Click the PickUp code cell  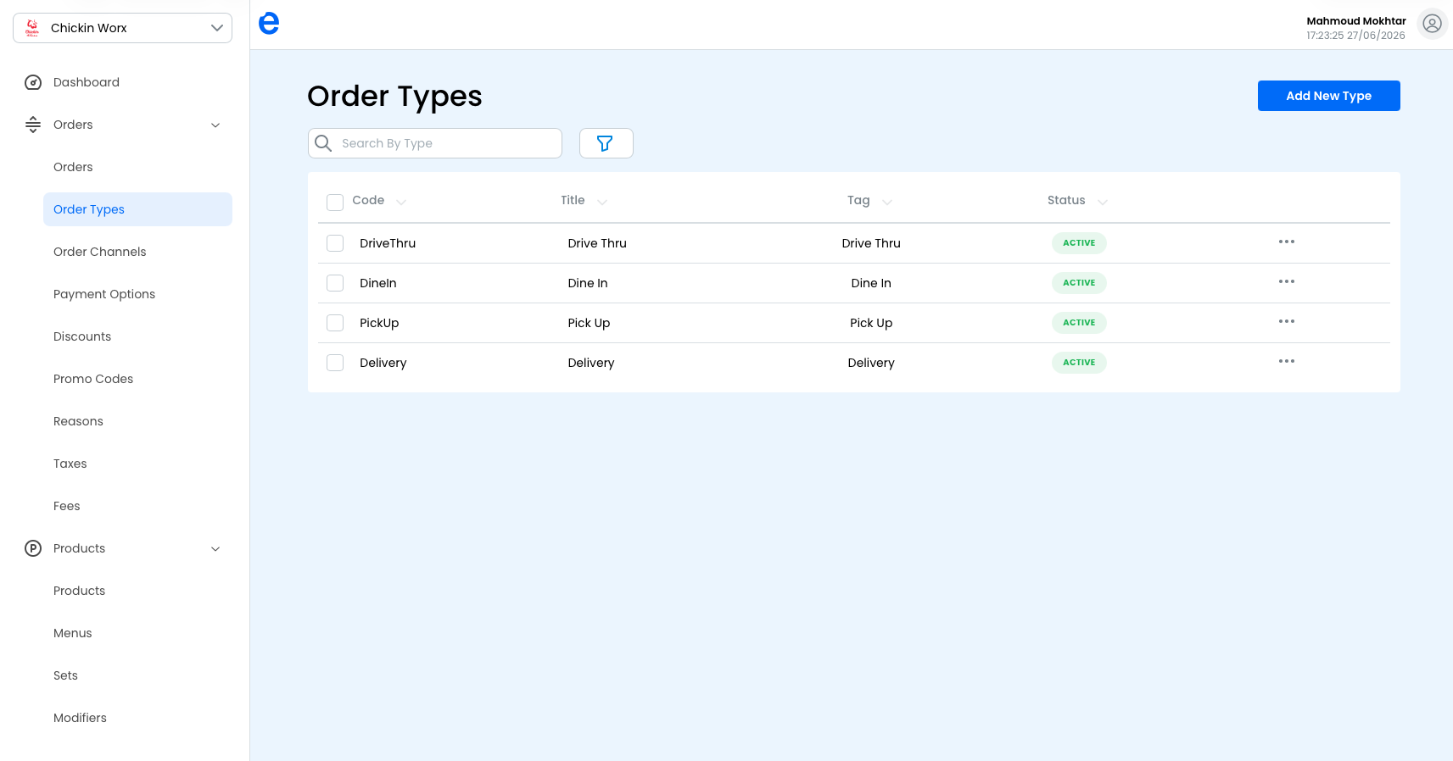click(379, 323)
